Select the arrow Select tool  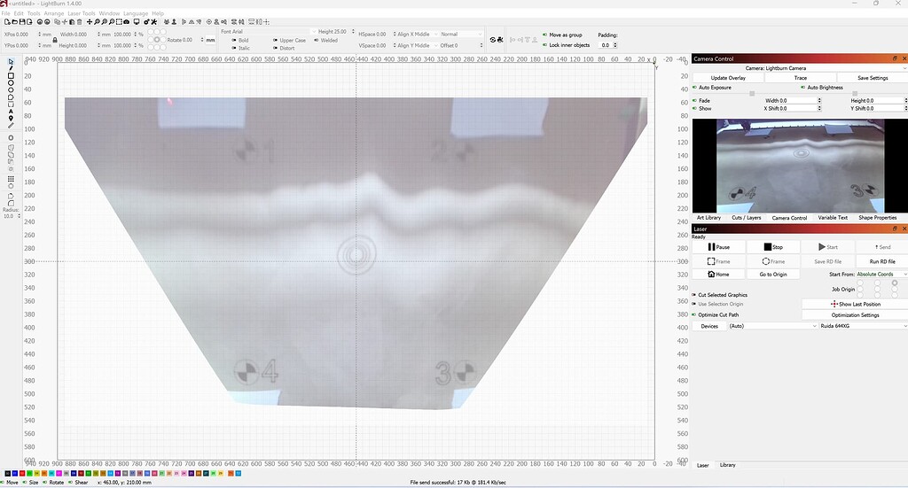coord(11,61)
